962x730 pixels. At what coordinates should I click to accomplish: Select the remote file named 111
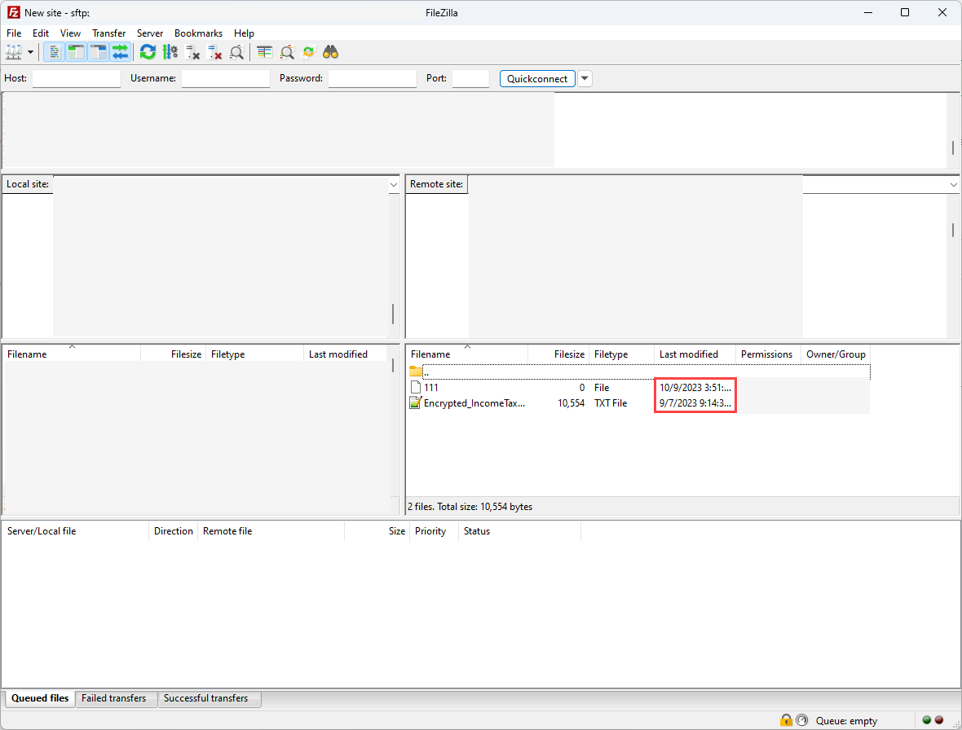point(431,387)
